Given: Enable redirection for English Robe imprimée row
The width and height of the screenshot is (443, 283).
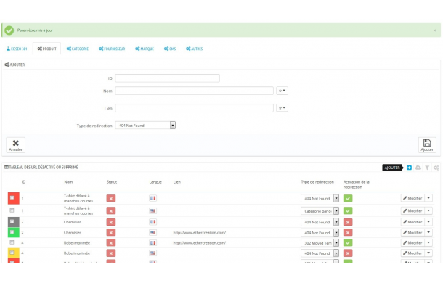Looking at the screenshot, I should pos(348,253).
